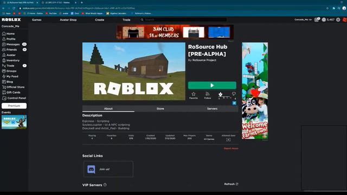Open the YouTube bookmark in the bookmarks bar

51,14
